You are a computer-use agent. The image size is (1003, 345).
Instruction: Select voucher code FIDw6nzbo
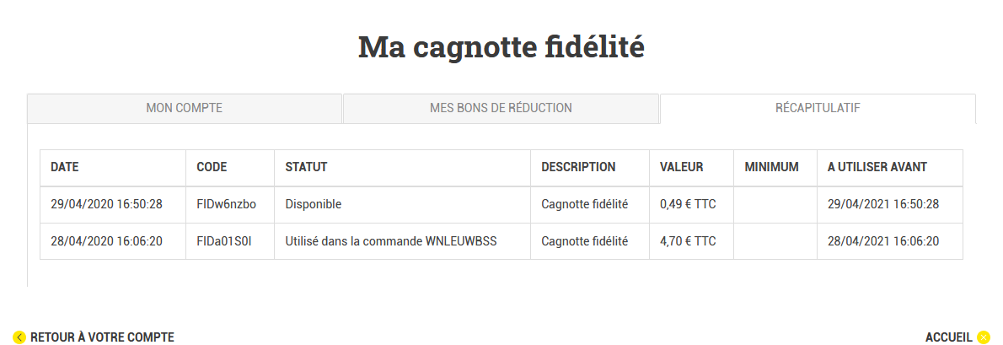(227, 205)
